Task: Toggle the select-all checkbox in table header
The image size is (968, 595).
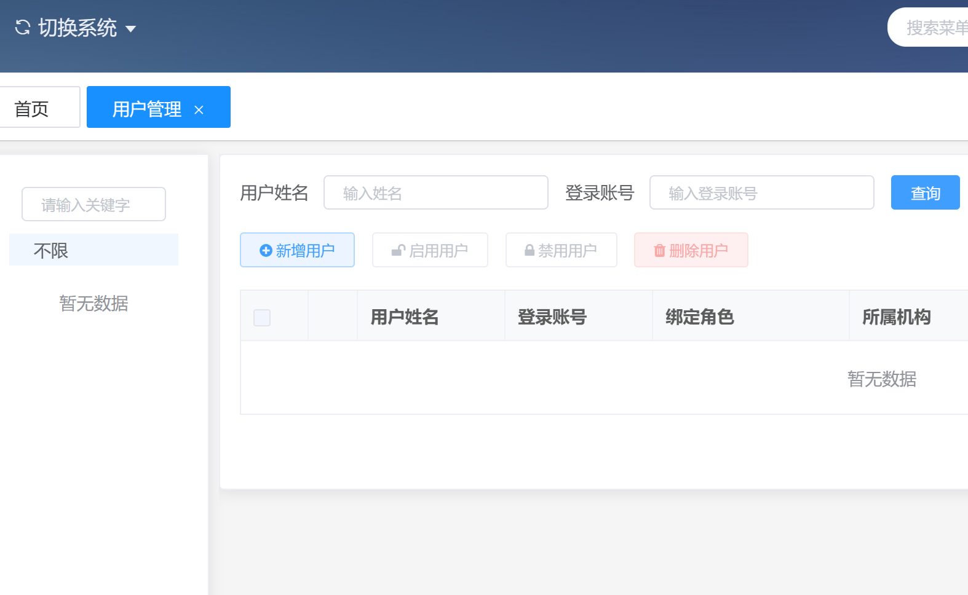Action: pos(262,318)
